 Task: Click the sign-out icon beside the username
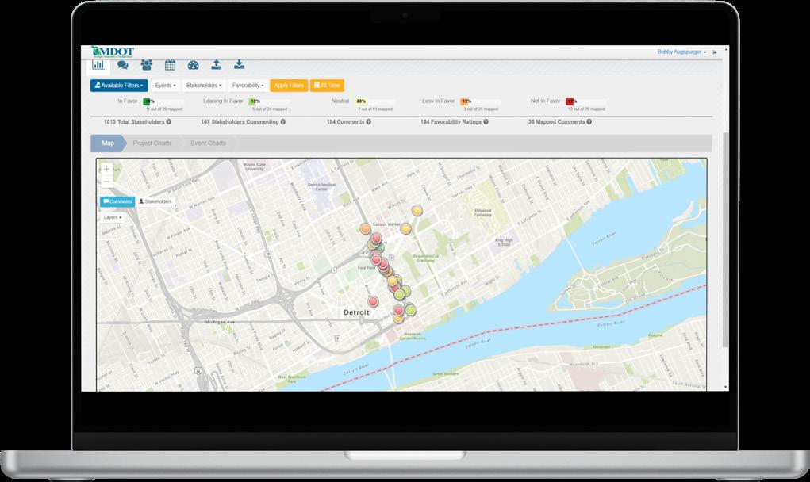click(715, 52)
